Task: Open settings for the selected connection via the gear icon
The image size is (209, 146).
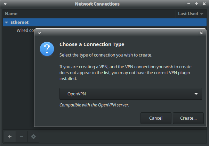Action: pyautogui.click(x=33, y=137)
